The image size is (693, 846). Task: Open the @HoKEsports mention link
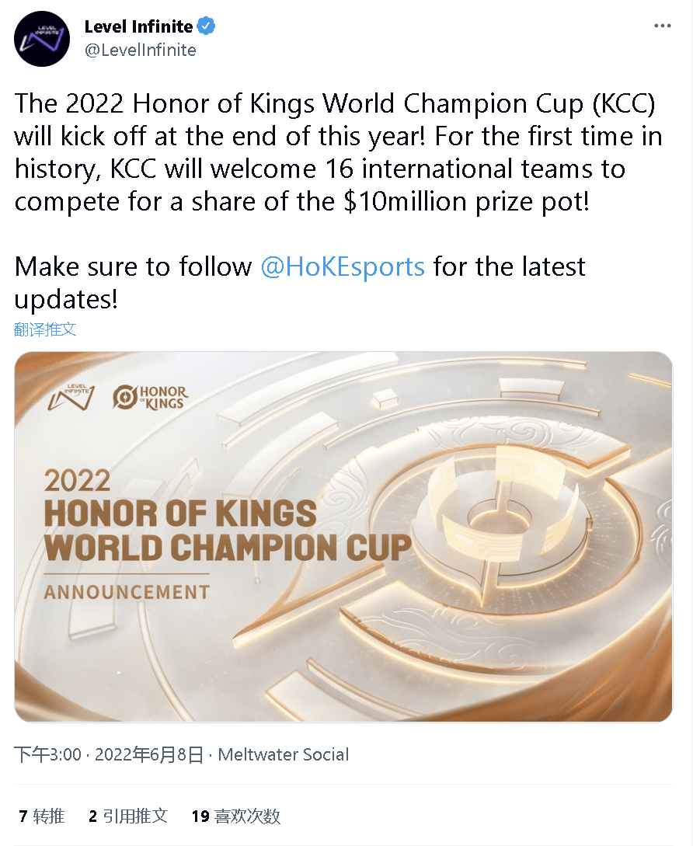[x=343, y=266]
